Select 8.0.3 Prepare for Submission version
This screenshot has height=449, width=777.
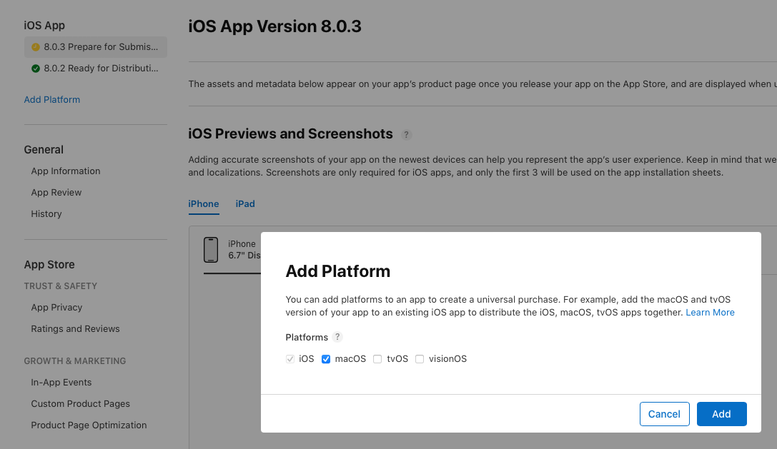[x=96, y=47]
